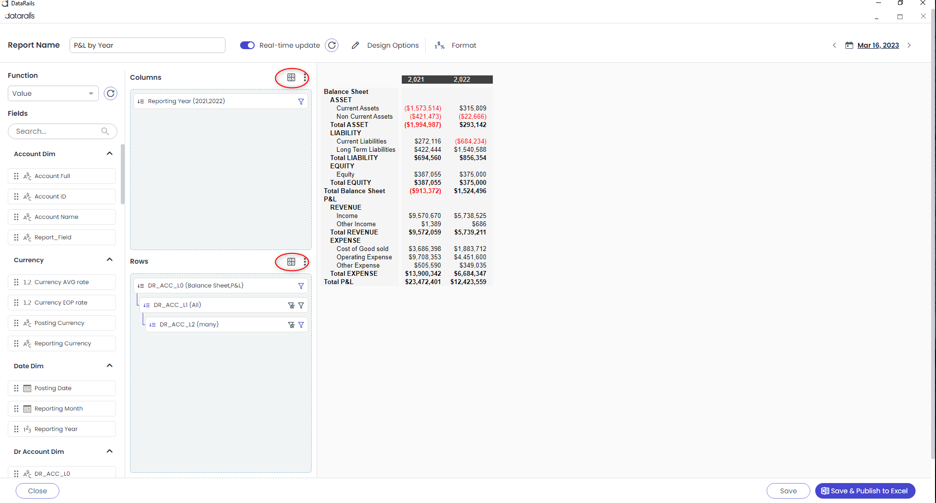Collapse the Currency field group
The image size is (936, 503).
110,260
